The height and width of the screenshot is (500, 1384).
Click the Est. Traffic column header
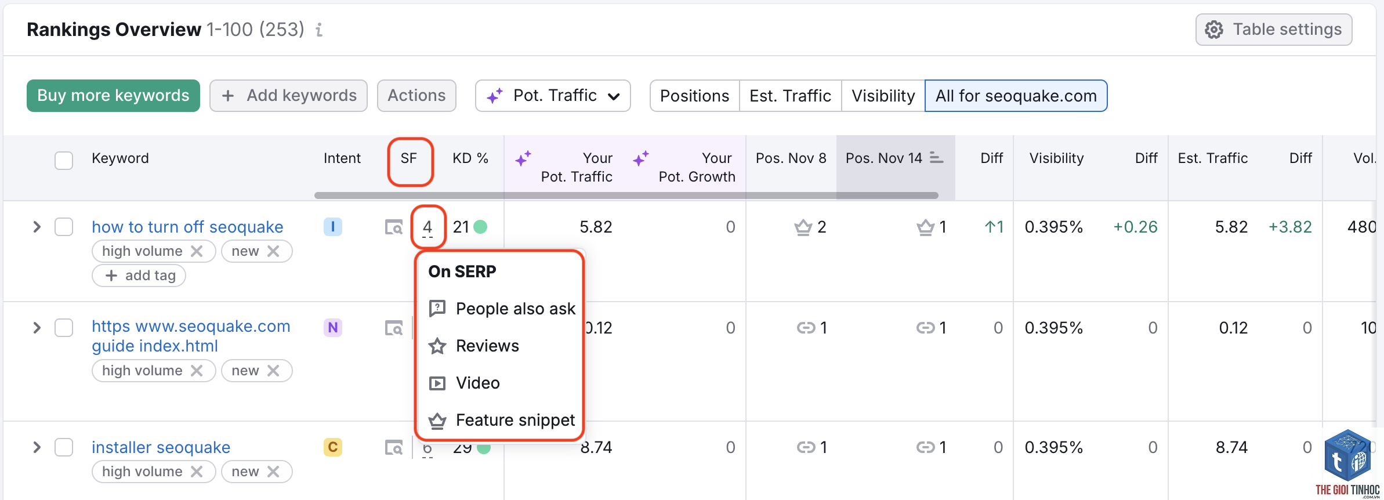tap(1212, 158)
